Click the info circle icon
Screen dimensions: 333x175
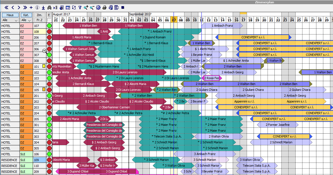tap(37, 7)
